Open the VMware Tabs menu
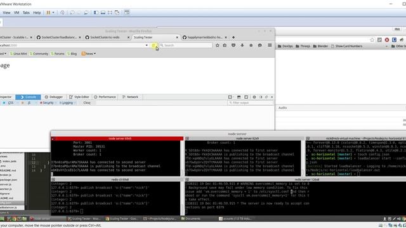The width and height of the screenshot is (406, 228). [x=26, y=13]
